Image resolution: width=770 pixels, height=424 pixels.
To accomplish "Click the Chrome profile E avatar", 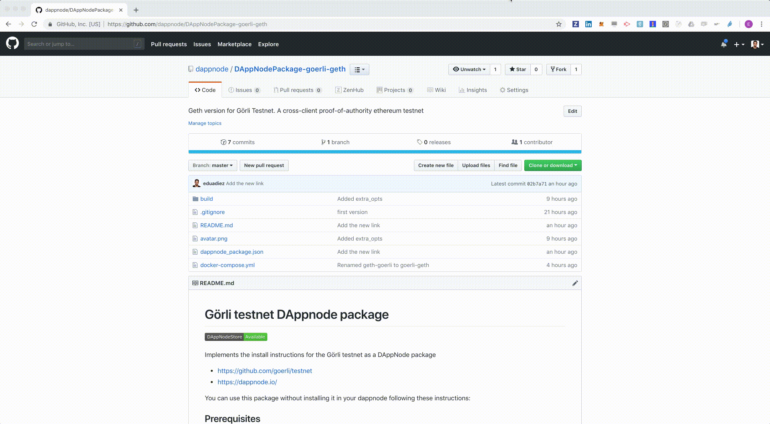I will click(748, 24).
